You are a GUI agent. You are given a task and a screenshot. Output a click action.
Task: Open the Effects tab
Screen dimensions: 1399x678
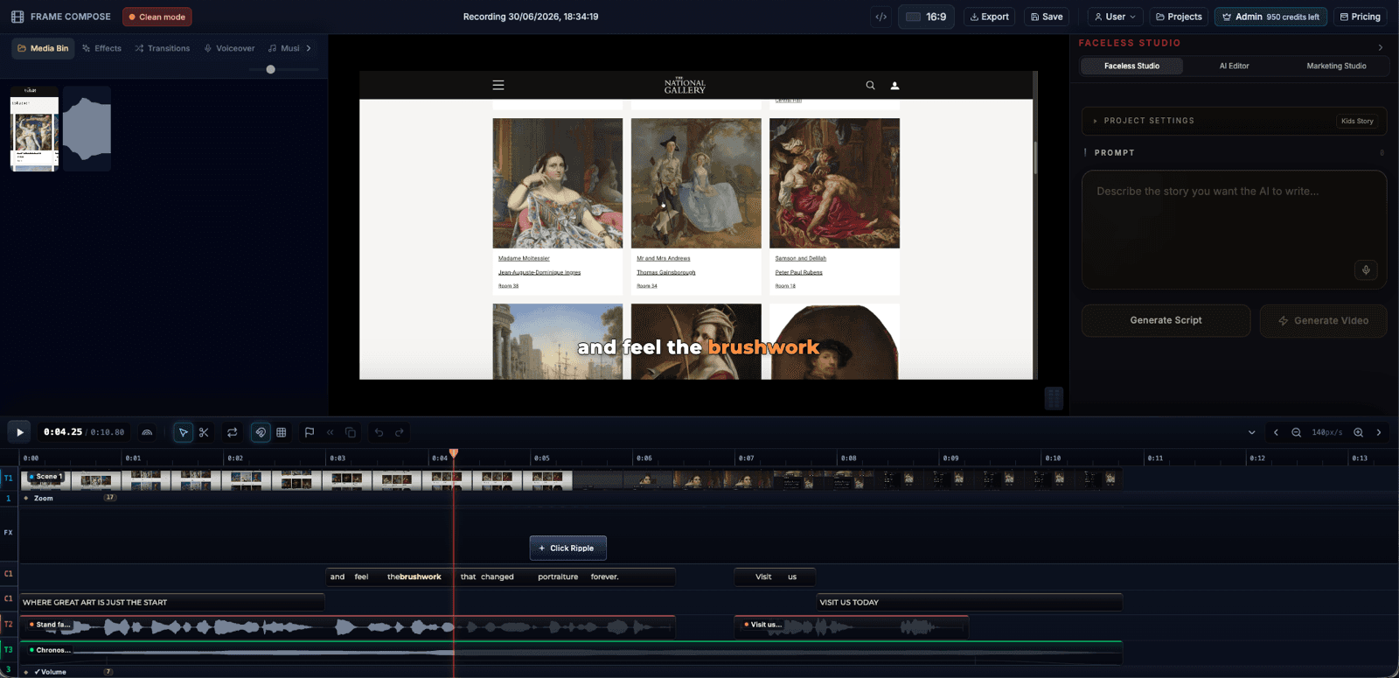tap(102, 48)
